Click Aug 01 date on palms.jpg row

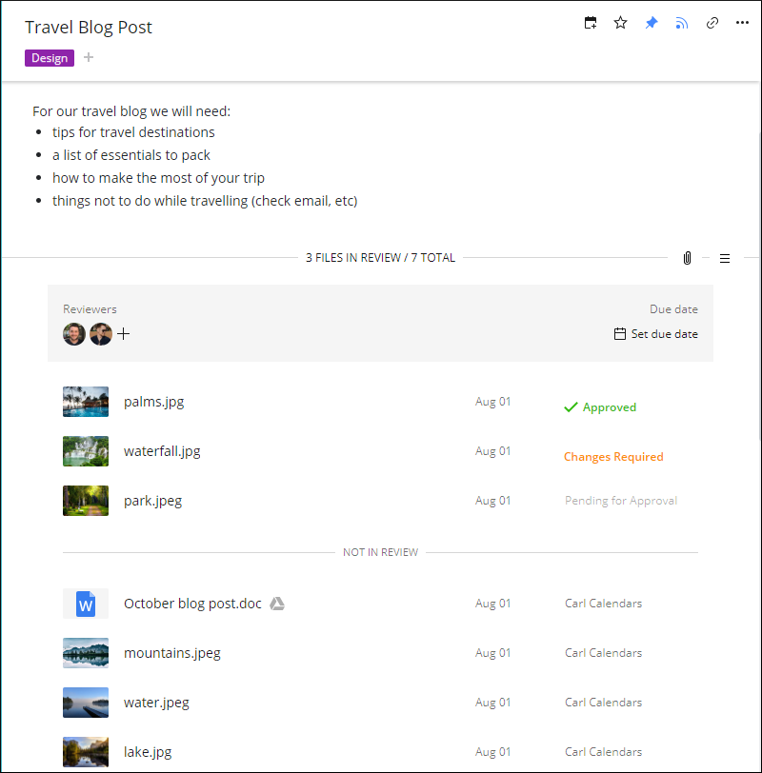[x=492, y=402]
